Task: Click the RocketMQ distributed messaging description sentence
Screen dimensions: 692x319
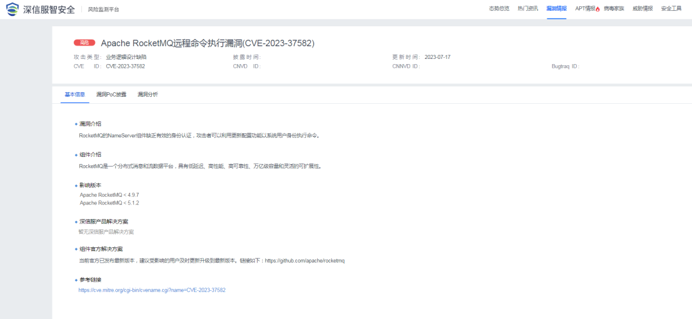Action: [199, 167]
